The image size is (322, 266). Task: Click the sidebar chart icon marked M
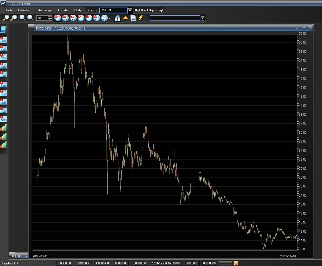coord(3,84)
